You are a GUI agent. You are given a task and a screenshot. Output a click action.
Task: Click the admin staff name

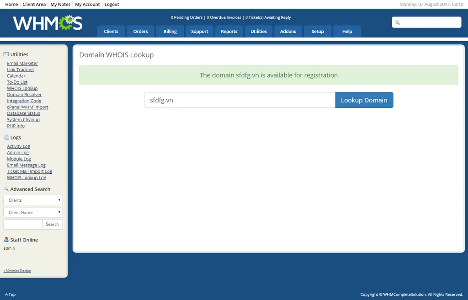pos(9,248)
